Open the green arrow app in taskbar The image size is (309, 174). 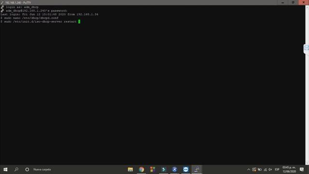164,170
